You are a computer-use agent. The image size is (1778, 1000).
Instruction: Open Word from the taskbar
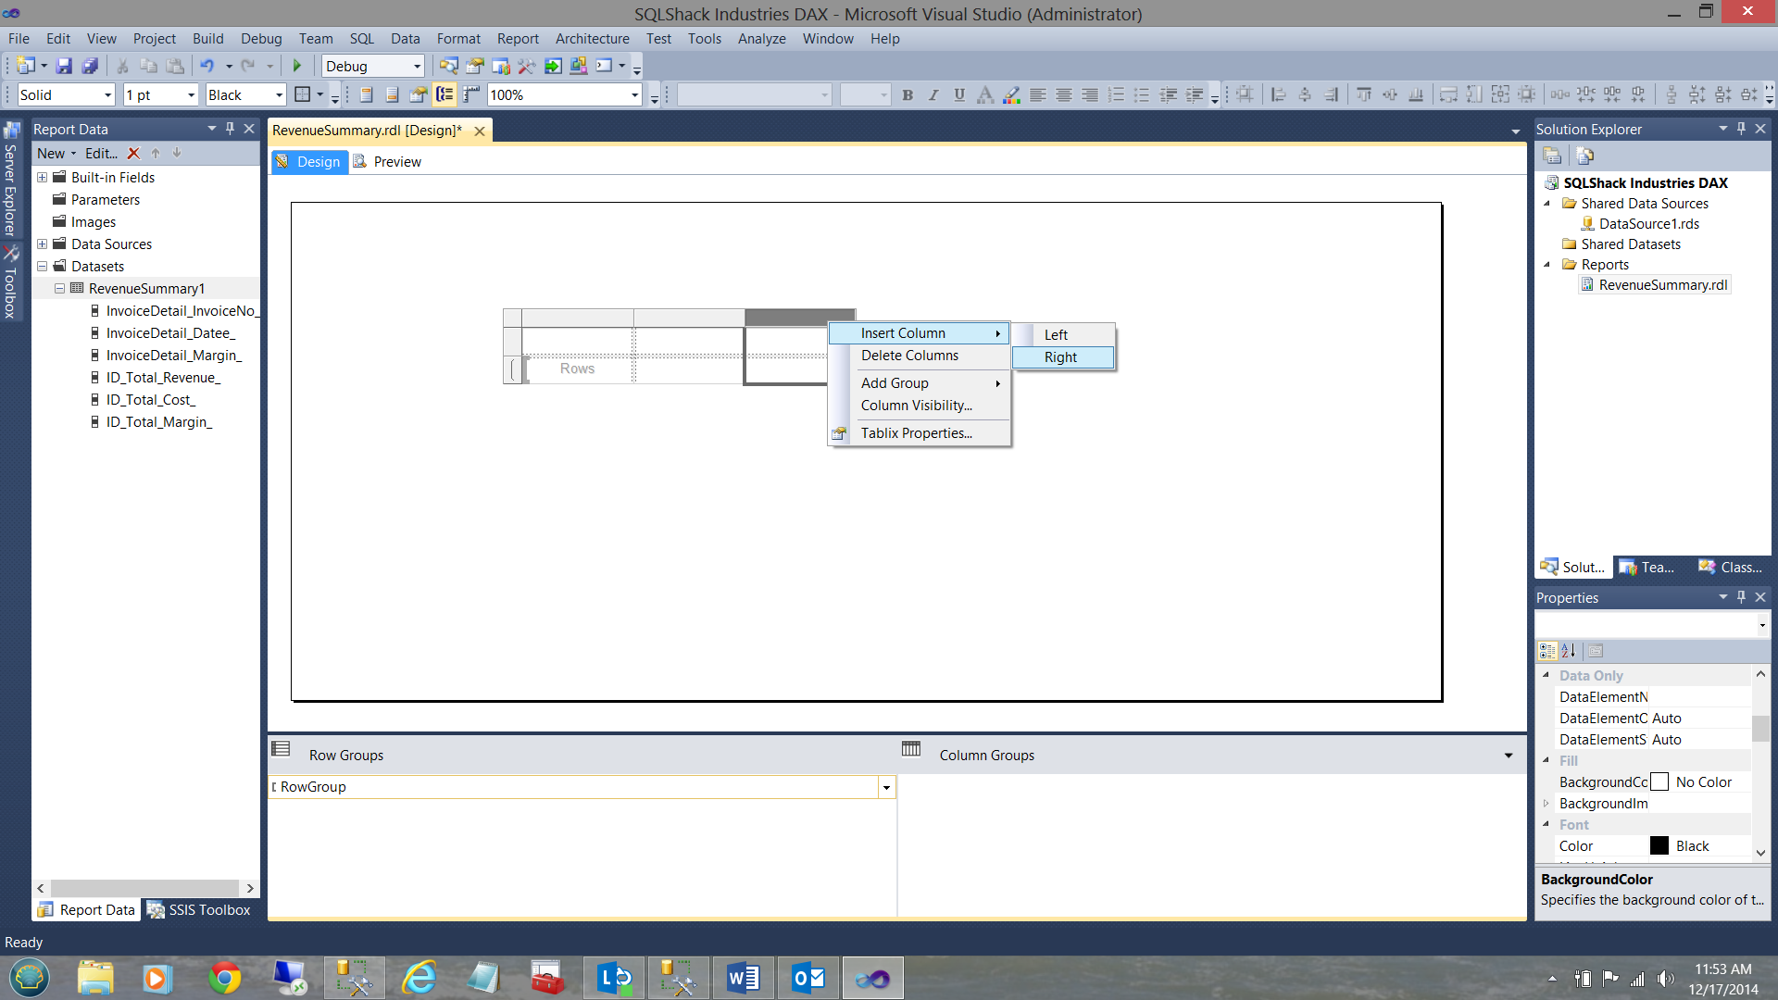(743, 978)
